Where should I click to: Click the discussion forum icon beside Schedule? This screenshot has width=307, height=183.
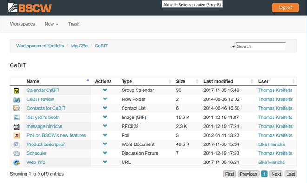(x=17, y=153)
